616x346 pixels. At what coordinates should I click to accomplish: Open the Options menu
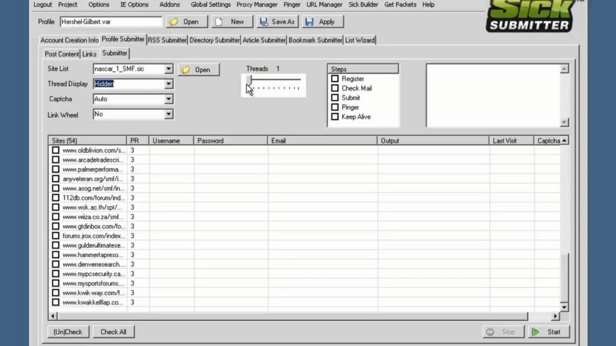tap(99, 5)
